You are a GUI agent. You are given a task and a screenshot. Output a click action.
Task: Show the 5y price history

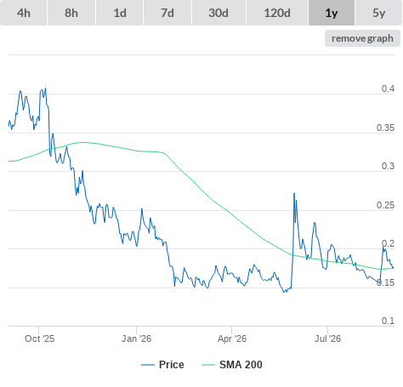click(x=378, y=13)
